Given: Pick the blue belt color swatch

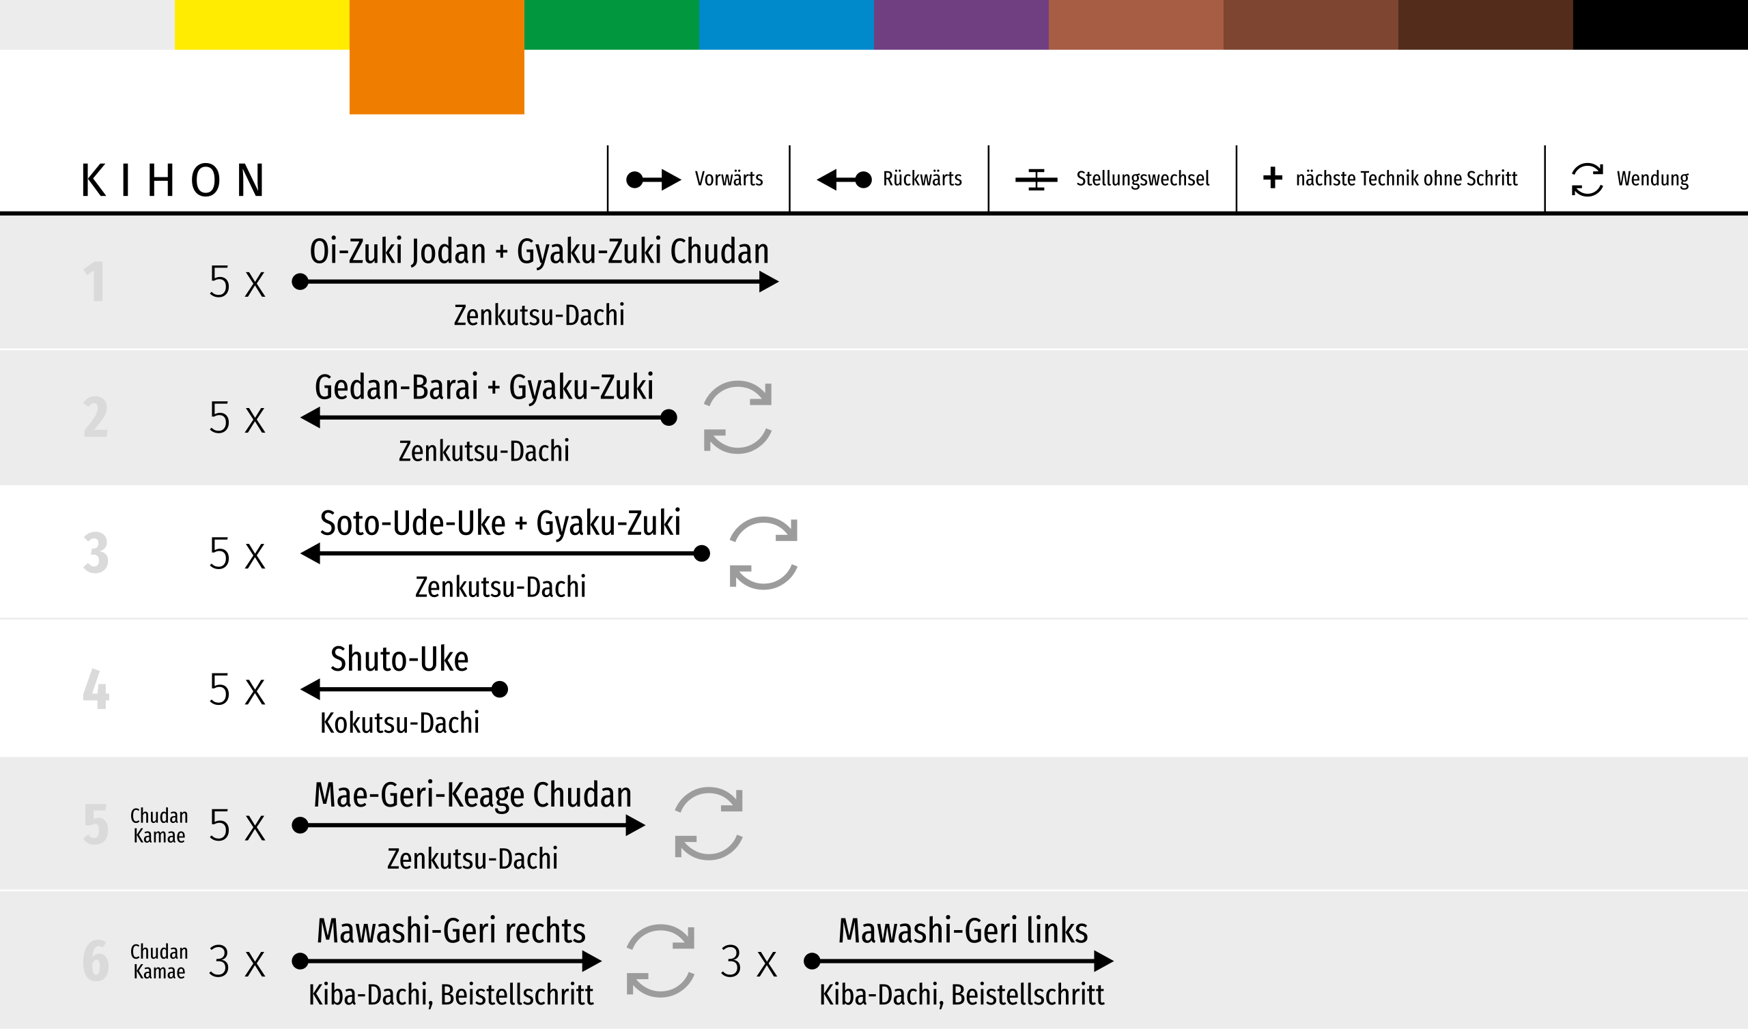Looking at the screenshot, I should (x=786, y=25).
